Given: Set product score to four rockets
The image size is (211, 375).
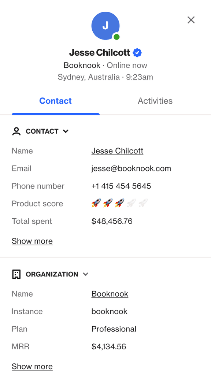Looking at the screenshot, I should pos(131,203).
